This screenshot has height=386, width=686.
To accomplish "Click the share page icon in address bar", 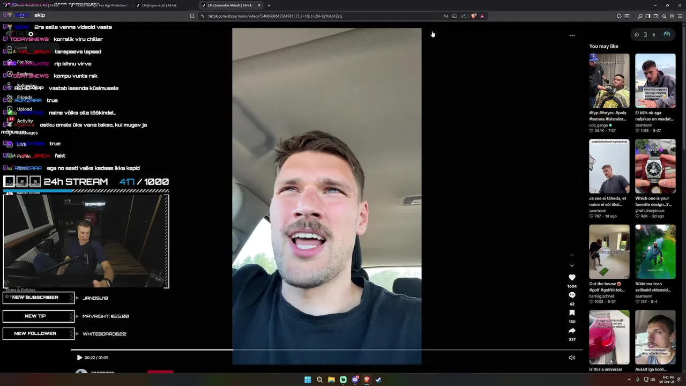I will pyautogui.click(x=464, y=16).
